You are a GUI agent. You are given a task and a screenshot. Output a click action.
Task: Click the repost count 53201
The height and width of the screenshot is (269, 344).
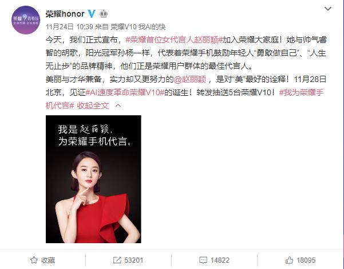pos(133,260)
